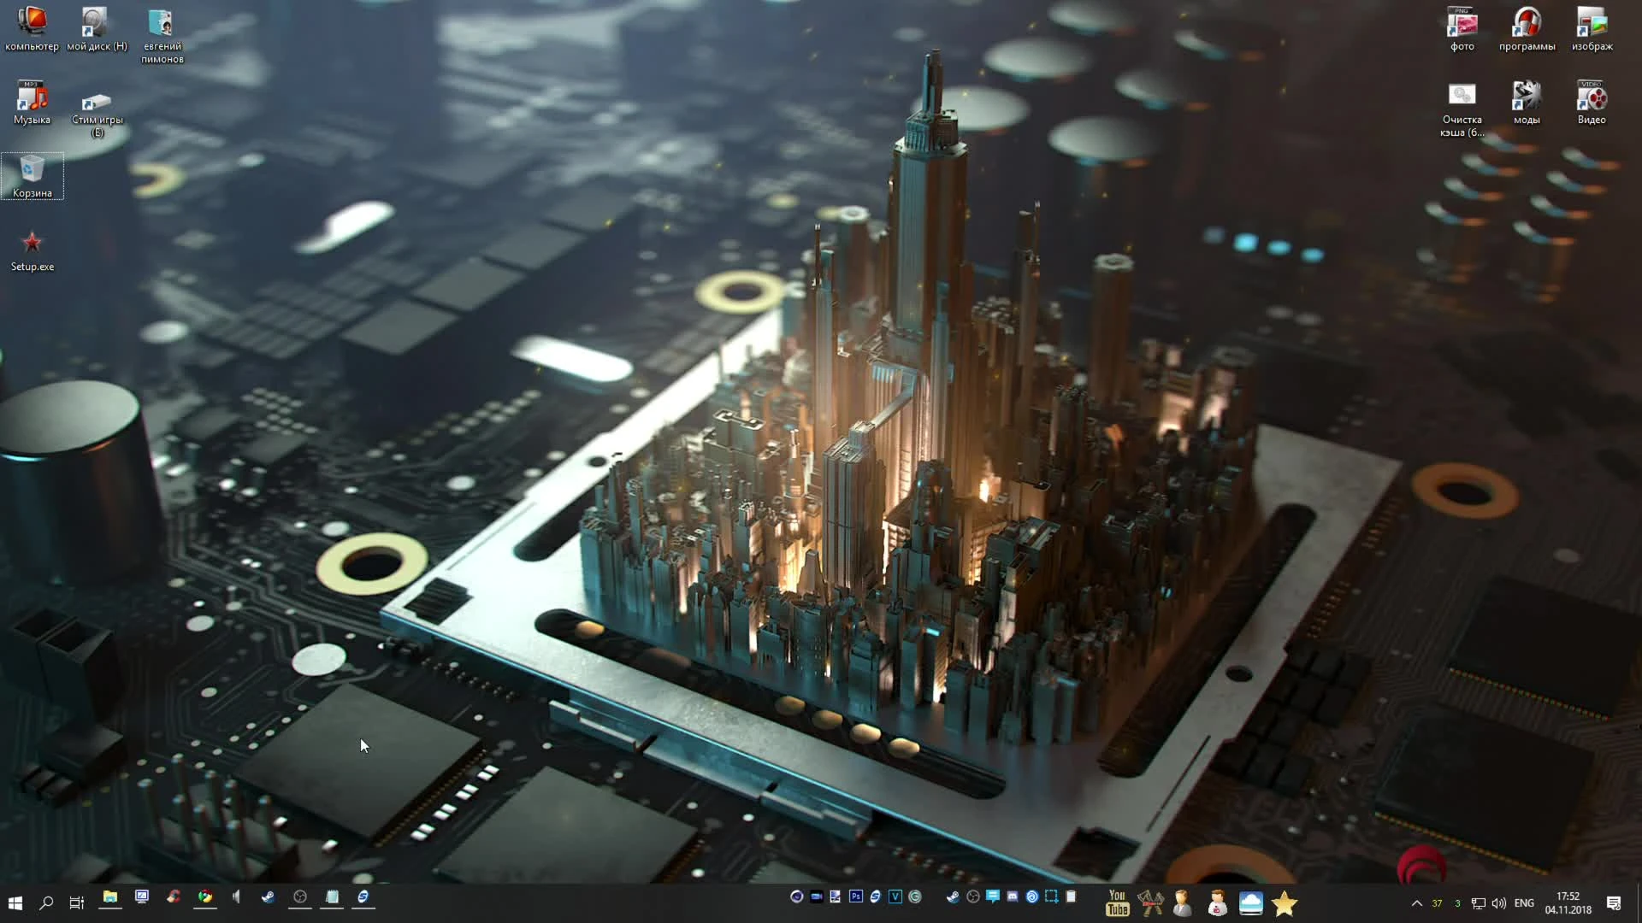Image resolution: width=1642 pixels, height=923 pixels.
Task: Open the OBS Studio taskbar icon
Action: click(x=300, y=897)
